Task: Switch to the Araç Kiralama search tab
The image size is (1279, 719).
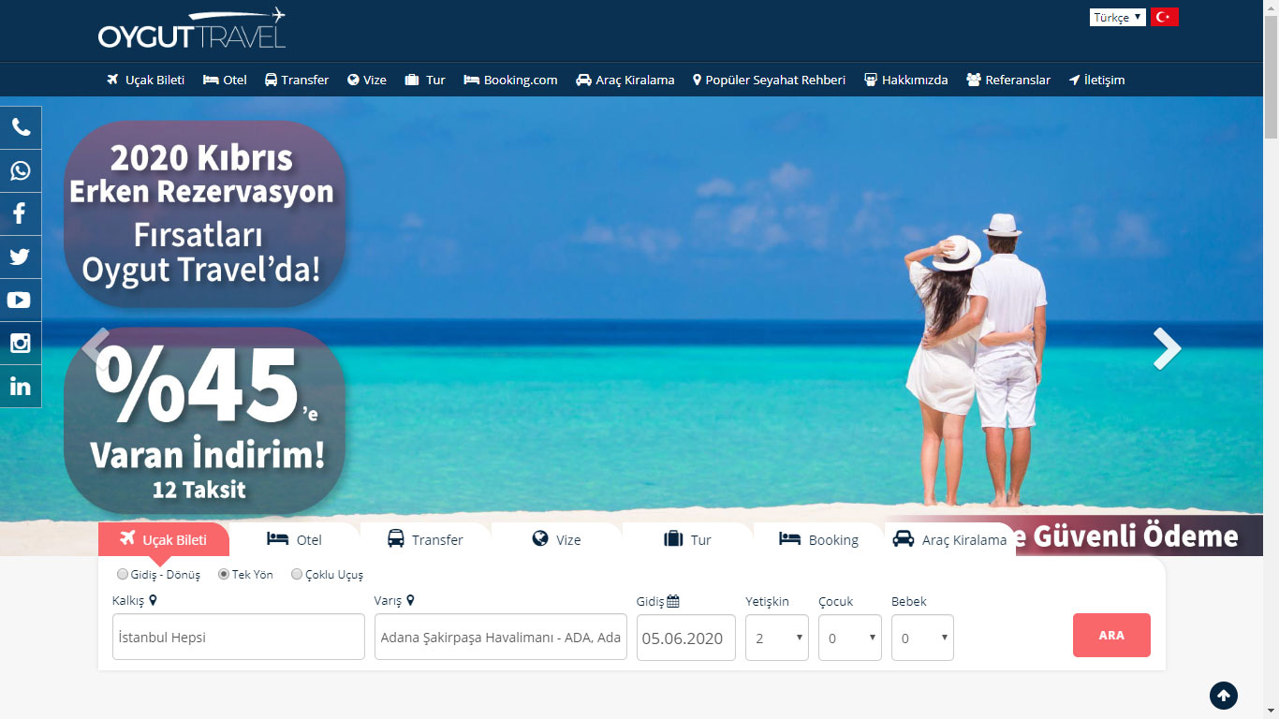Action: [x=950, y=539]
